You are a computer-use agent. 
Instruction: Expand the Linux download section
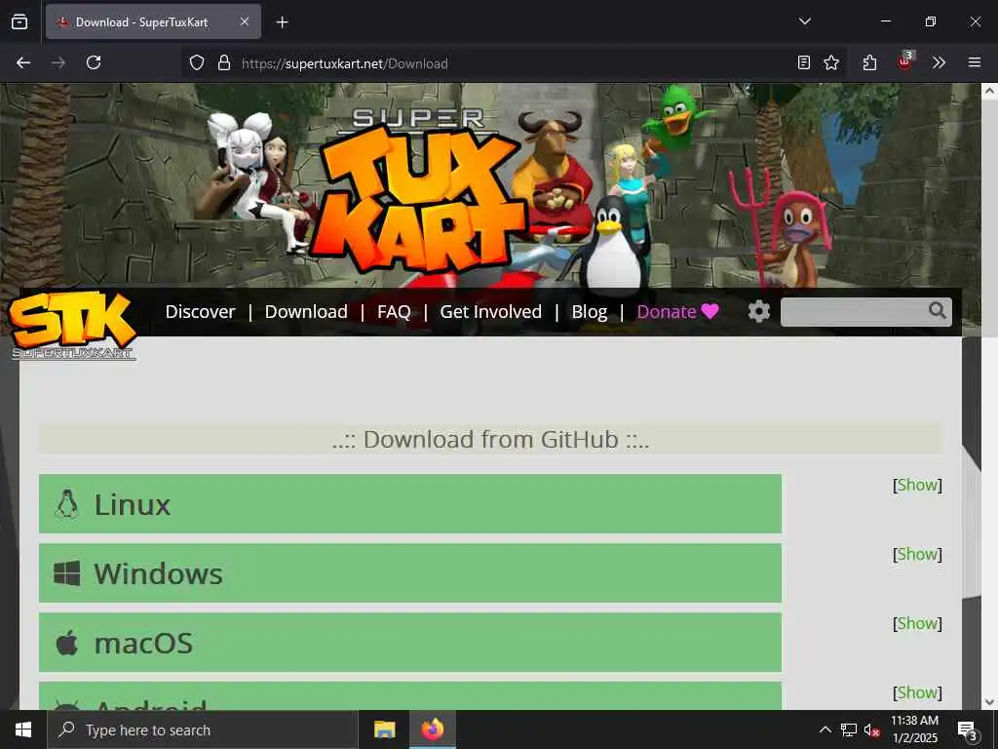tap(410, 504)
